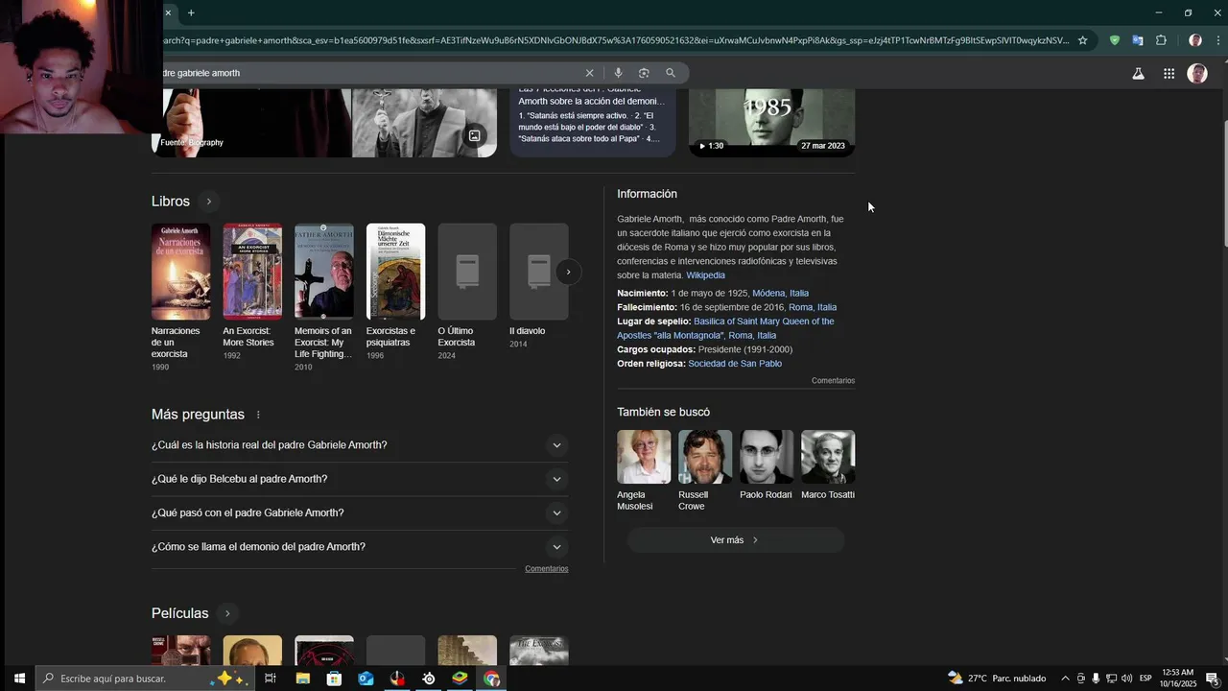1228x691 pixels.
Task: Open the Google apps grid
Action: coord(1169,73)
